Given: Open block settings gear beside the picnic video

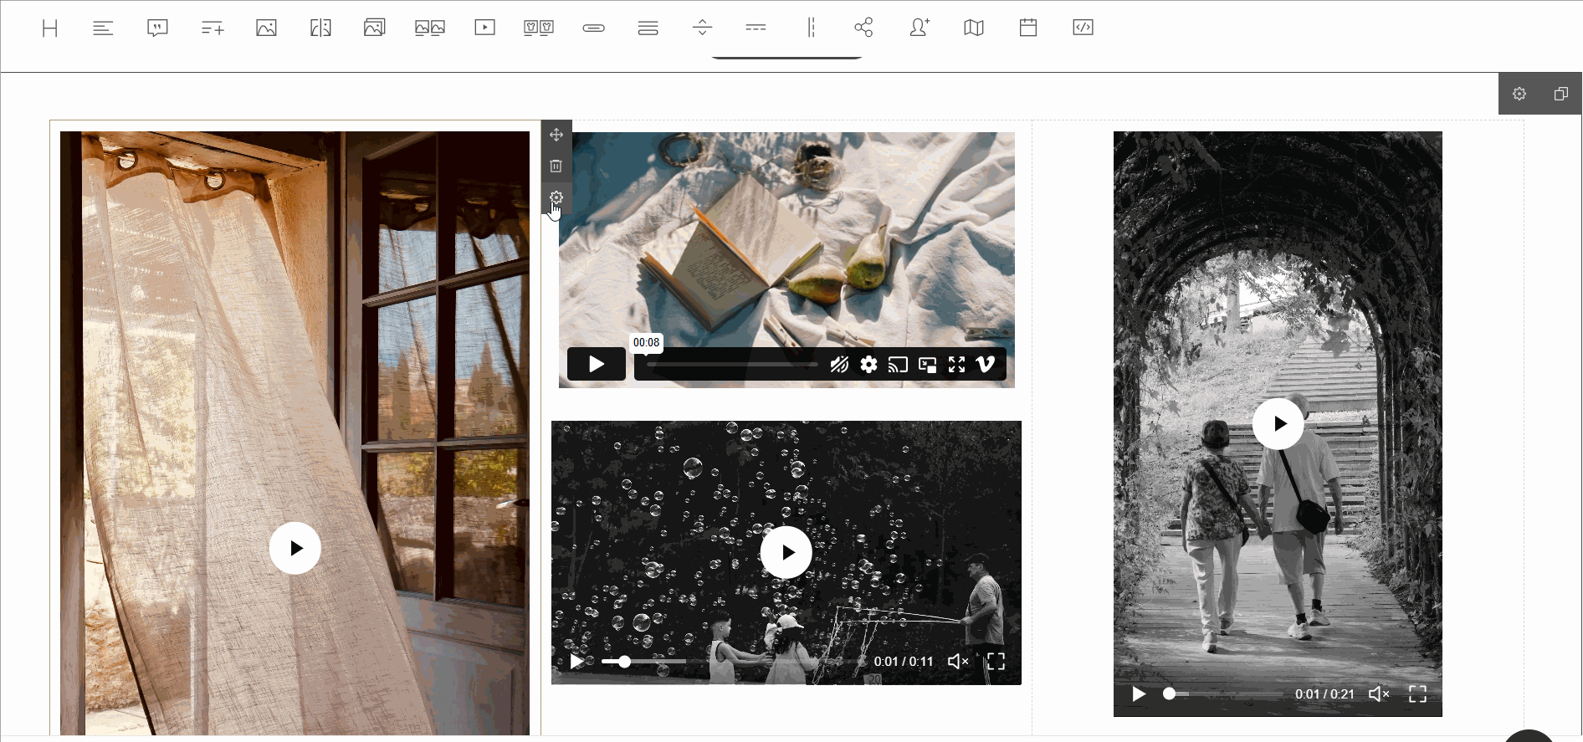Looking at the screenshot, I should [556, 197].
